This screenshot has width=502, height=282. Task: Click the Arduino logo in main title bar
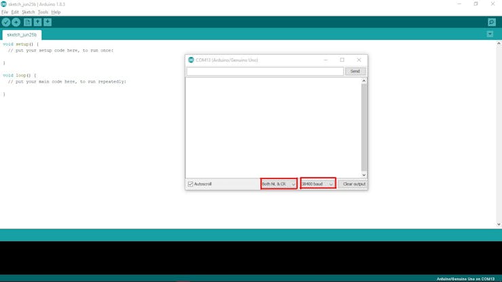[x=3, y=4]
